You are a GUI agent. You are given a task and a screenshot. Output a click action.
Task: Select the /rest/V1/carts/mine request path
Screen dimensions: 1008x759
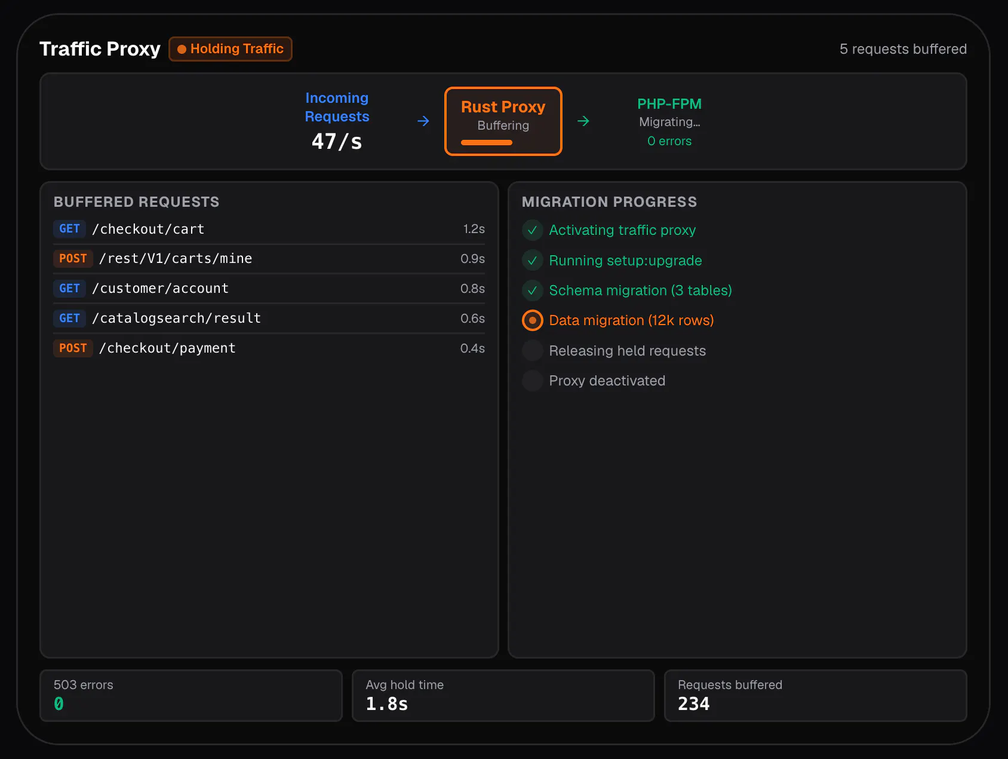pyautogui.click(x=176, y=259)
